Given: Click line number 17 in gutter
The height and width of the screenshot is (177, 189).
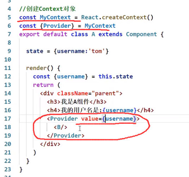Looking at the screenshot, I should pyautogui.click(x=8, y=119).
